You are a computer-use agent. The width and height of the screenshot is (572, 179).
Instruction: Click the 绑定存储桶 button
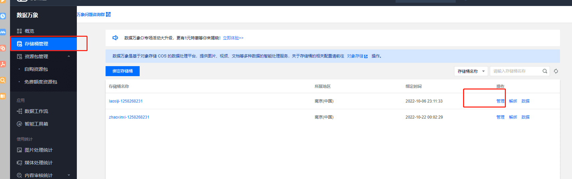tap(123, 71)
